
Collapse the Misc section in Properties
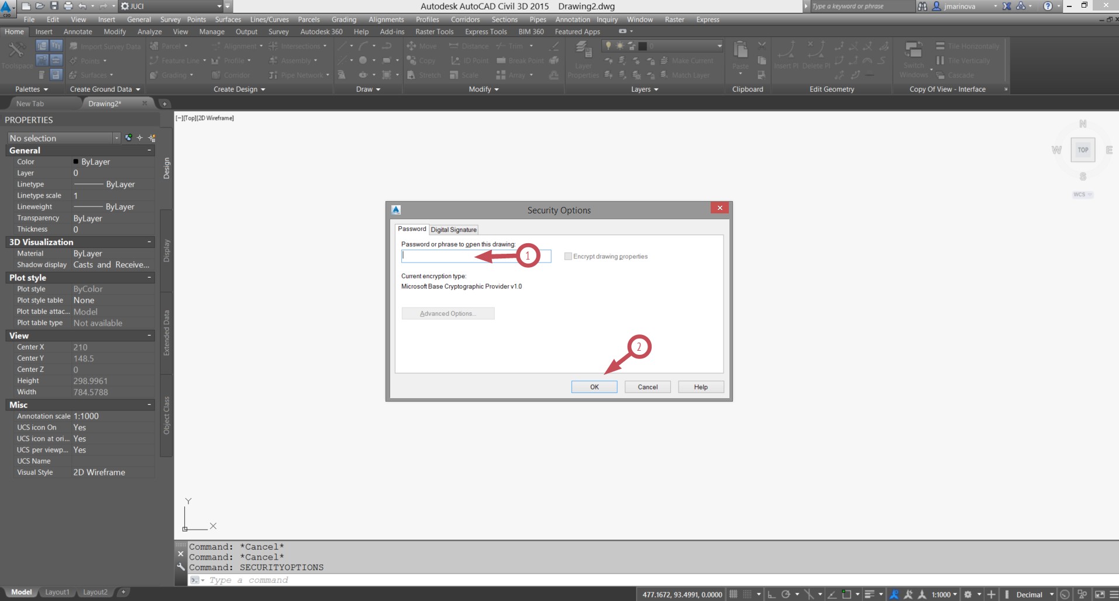point(149,405)
